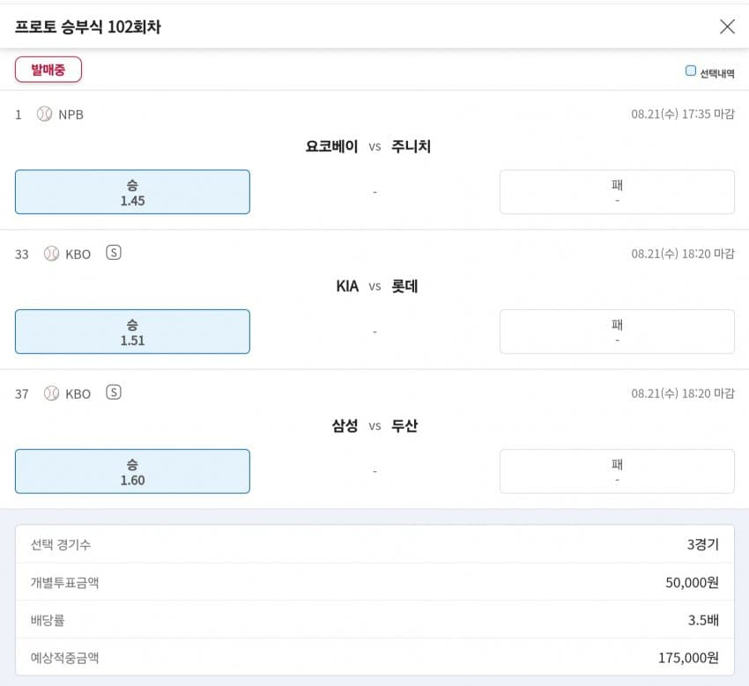The width and height of the screenshot is (749, 686).
Task: Toggle the 선택내역 checkbox
Action: 691,71
